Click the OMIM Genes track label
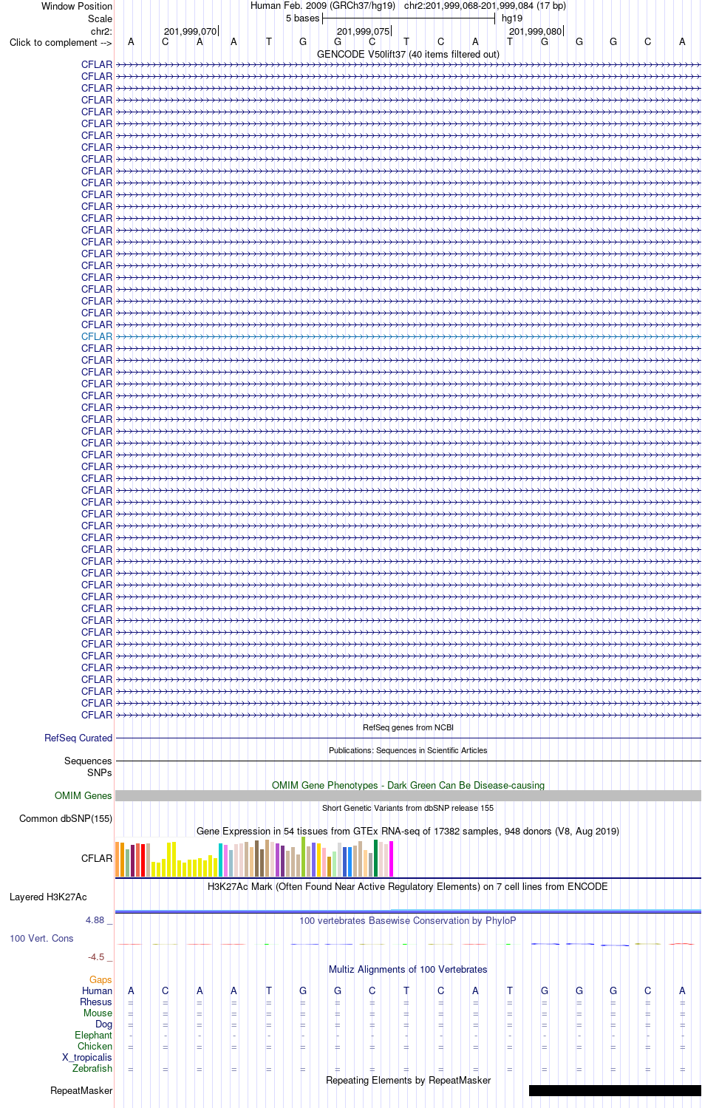Image resolution: width=702 pixels, height=1108 pixels. coord(84,795)
